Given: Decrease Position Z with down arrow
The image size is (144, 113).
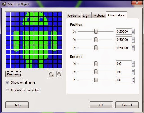Looking at the screenshot, I should [x=133, y=49].
